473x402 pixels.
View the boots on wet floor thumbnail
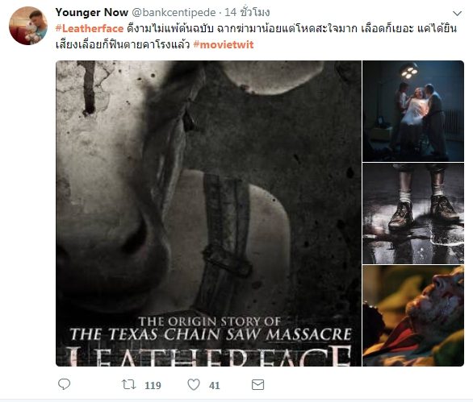[413, 213]
